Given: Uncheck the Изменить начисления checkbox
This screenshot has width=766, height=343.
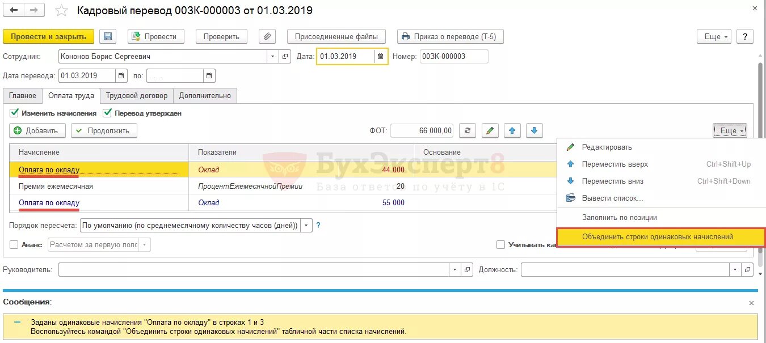Looking at the screenshot, I should click(x=14, y=113).
